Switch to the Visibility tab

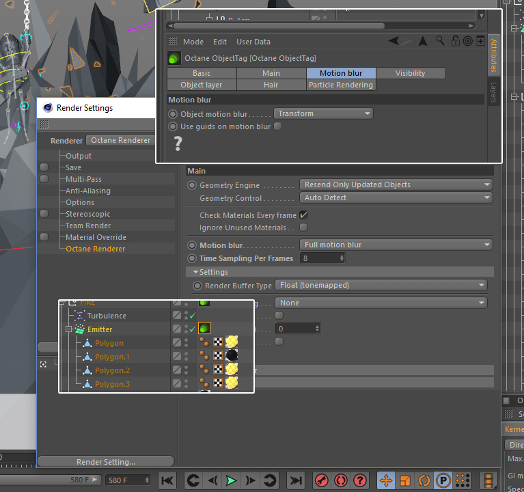click(x=411, y=73)
